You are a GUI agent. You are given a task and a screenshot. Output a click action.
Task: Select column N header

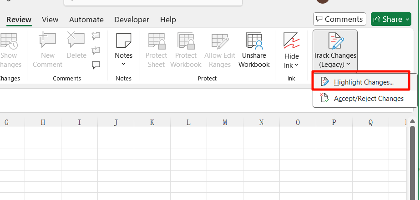pyautogui.click(x=262, y=122)
